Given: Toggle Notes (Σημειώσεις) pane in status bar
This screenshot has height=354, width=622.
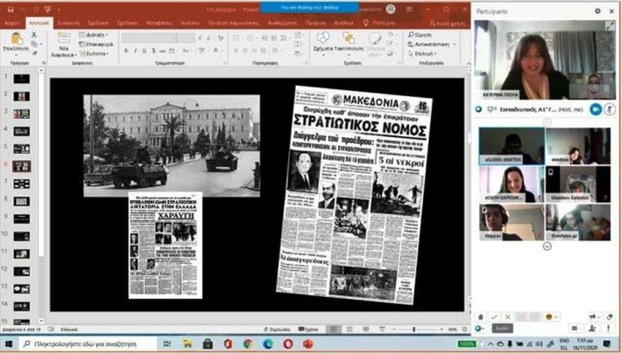Looking at the screenshot, I should (x=278, y=330).
